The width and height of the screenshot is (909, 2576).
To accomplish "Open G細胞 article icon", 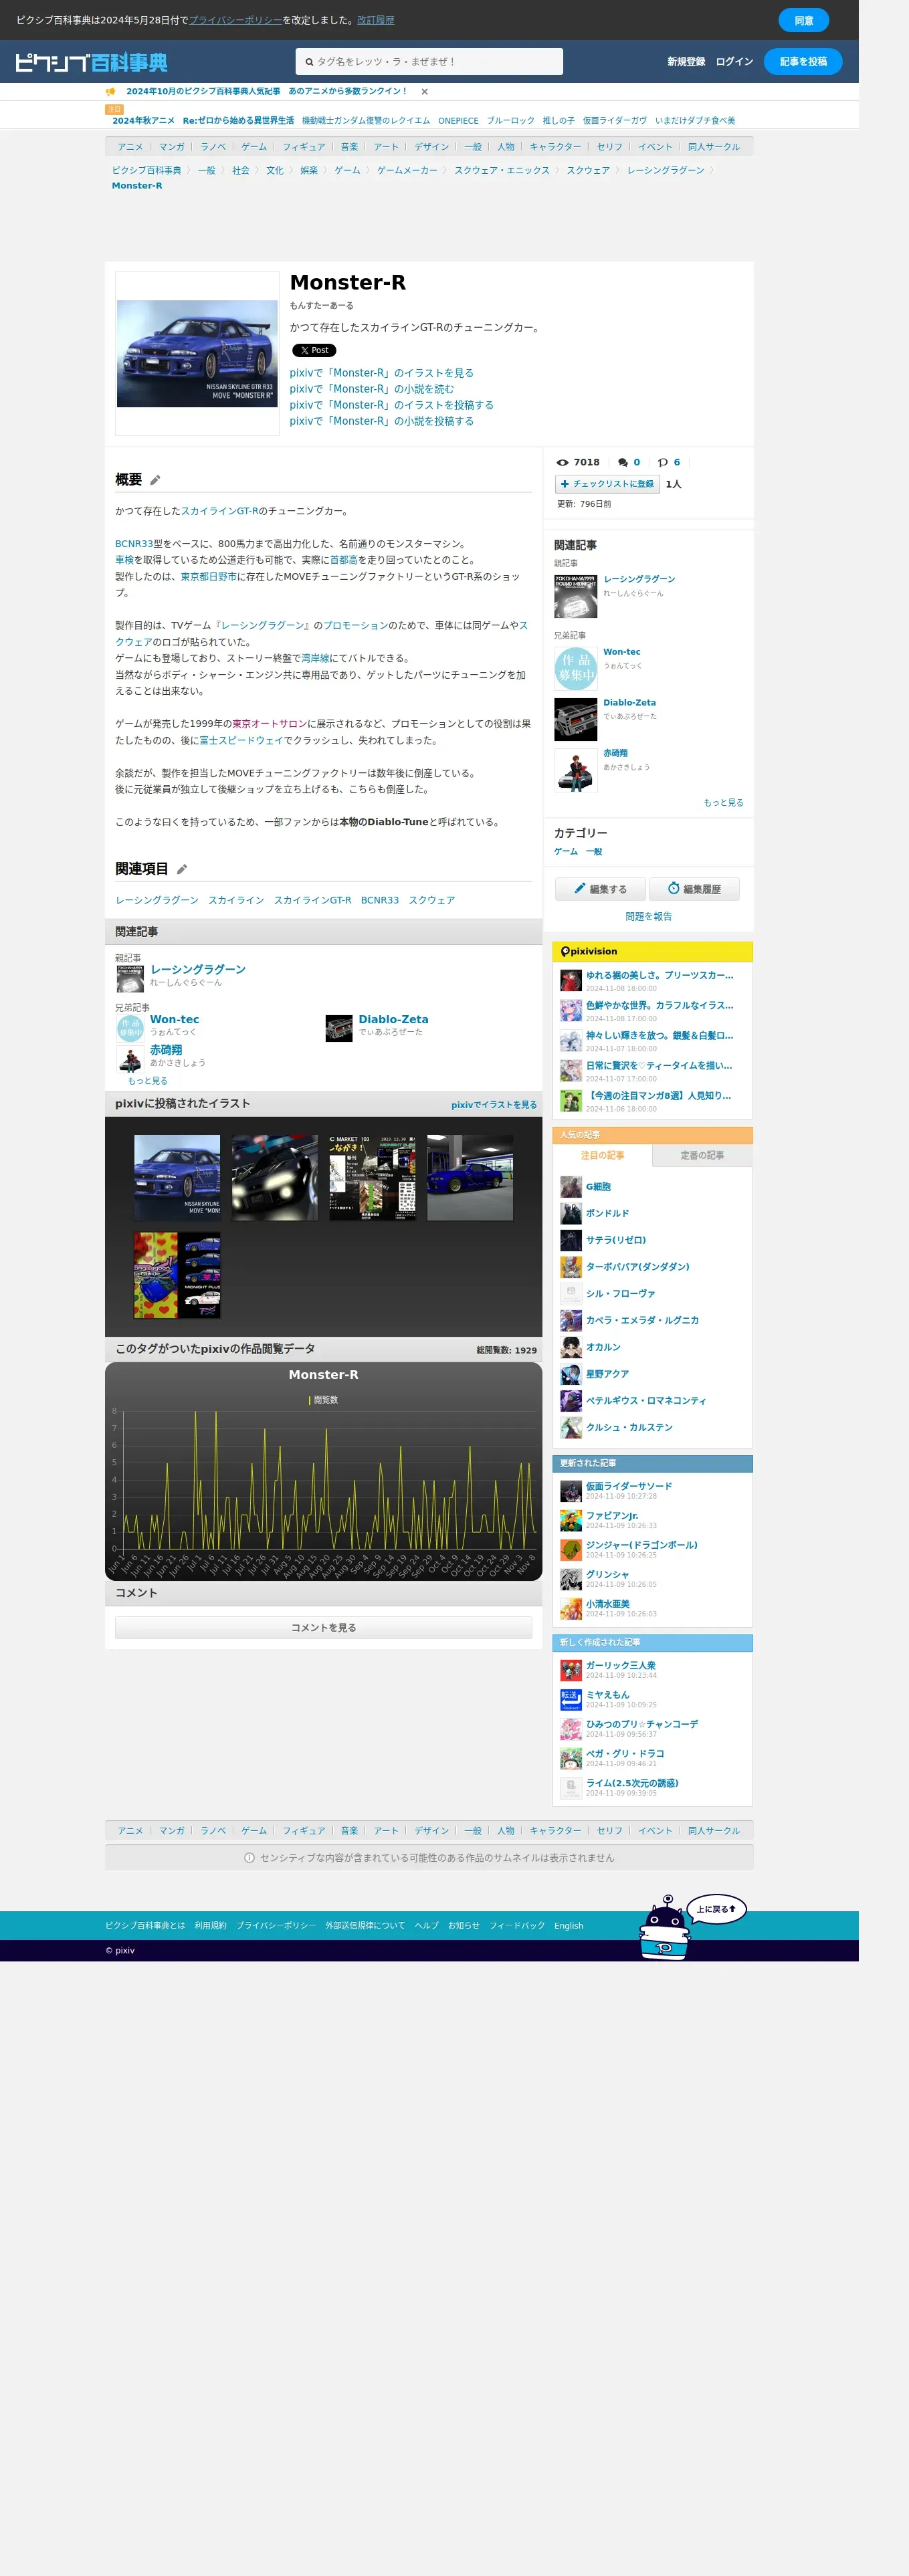I will 571,1187.
